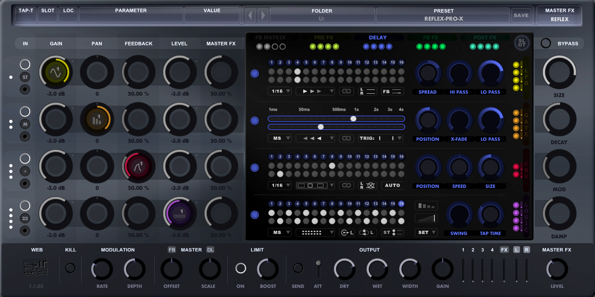595x297 pixels.
Task: Click the AUTO button in the third lane
Action: [393, 185]
